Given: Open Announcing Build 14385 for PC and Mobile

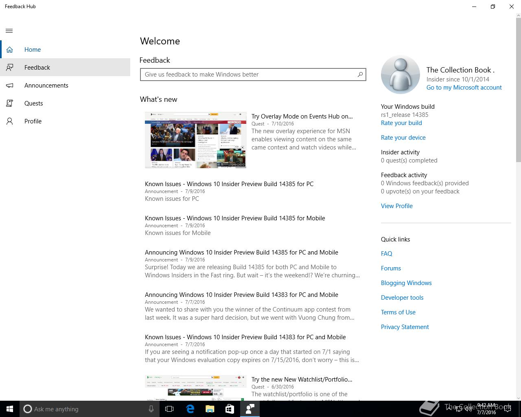Looking at the screenshot, I should [x=241, y=252].
